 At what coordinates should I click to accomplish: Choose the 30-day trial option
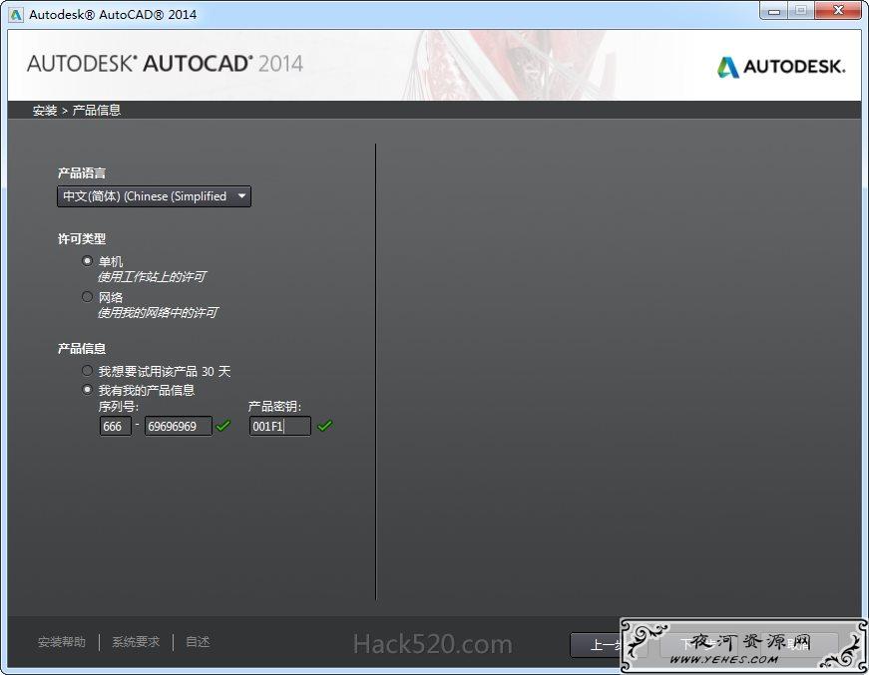pos(87,371)
